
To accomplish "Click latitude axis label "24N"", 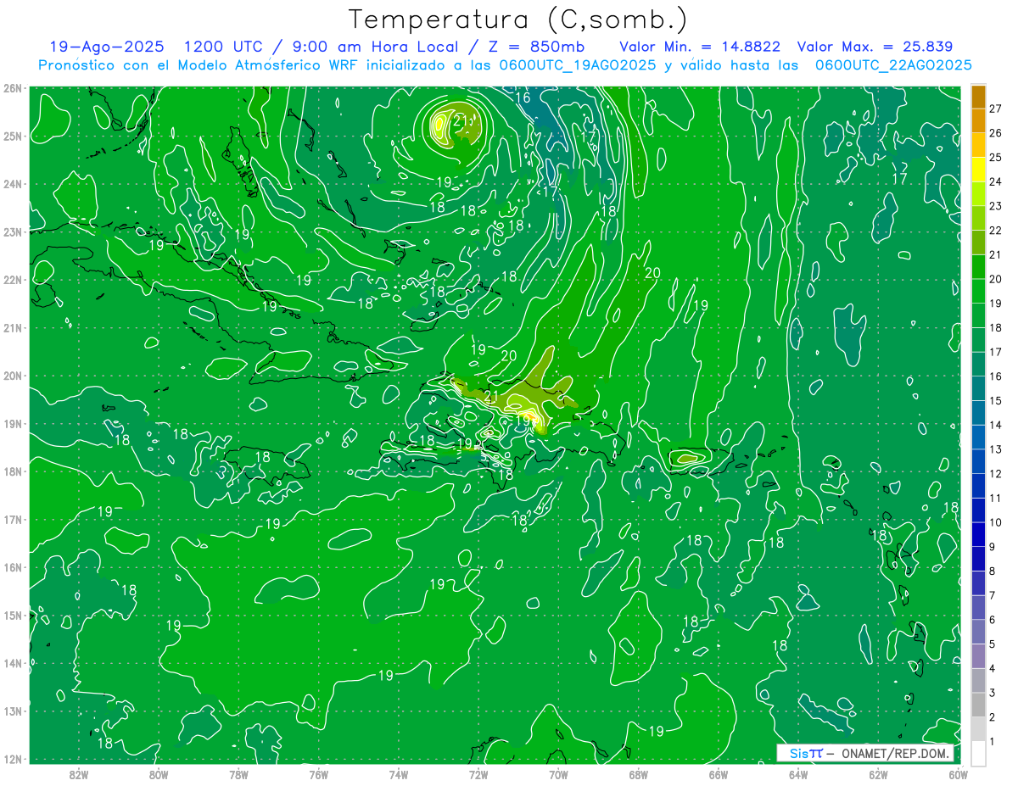I will 12,184.
